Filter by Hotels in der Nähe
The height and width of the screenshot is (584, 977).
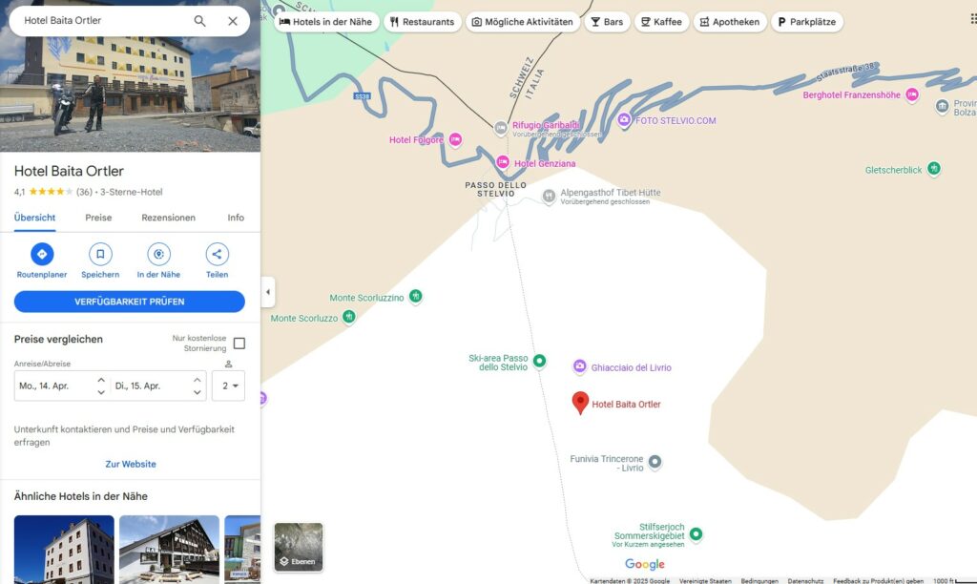tap(326, 22)
